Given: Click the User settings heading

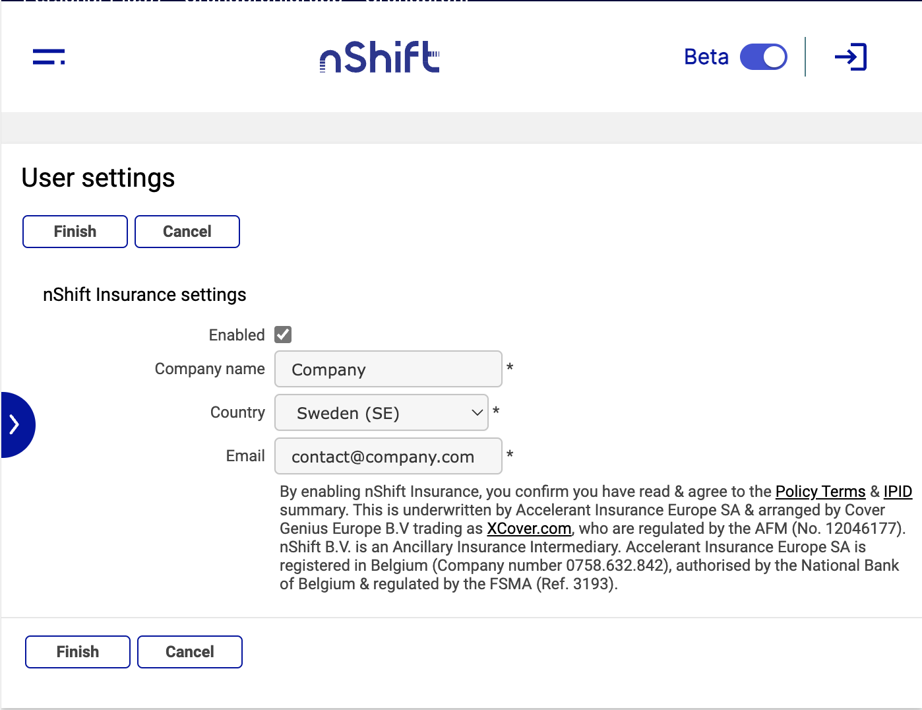Looking at the screenshot, I should tap(98, 178).
